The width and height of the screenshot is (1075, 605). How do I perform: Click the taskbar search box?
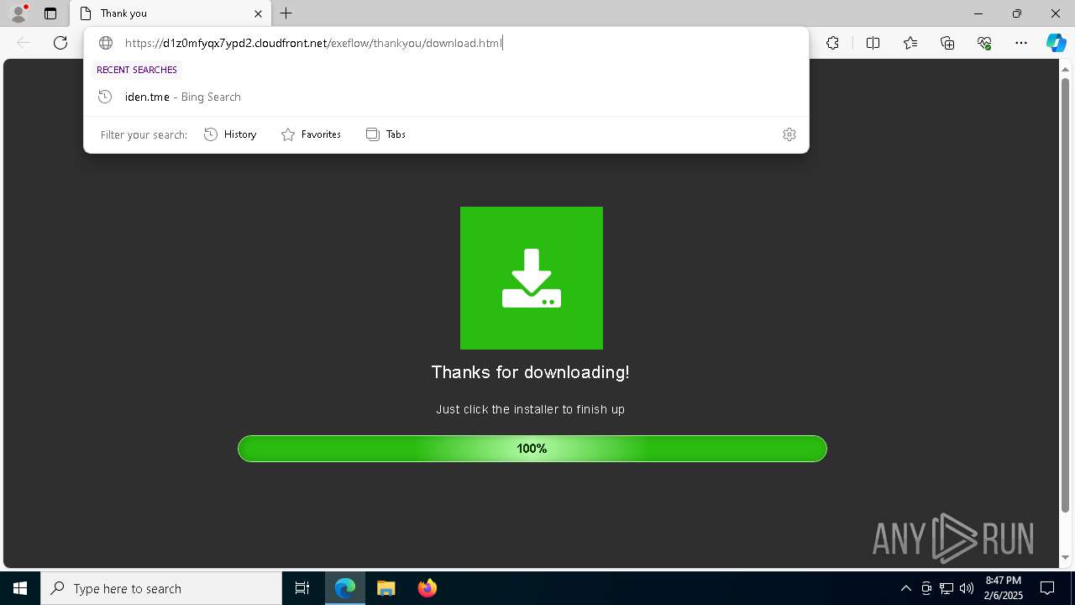161,588
